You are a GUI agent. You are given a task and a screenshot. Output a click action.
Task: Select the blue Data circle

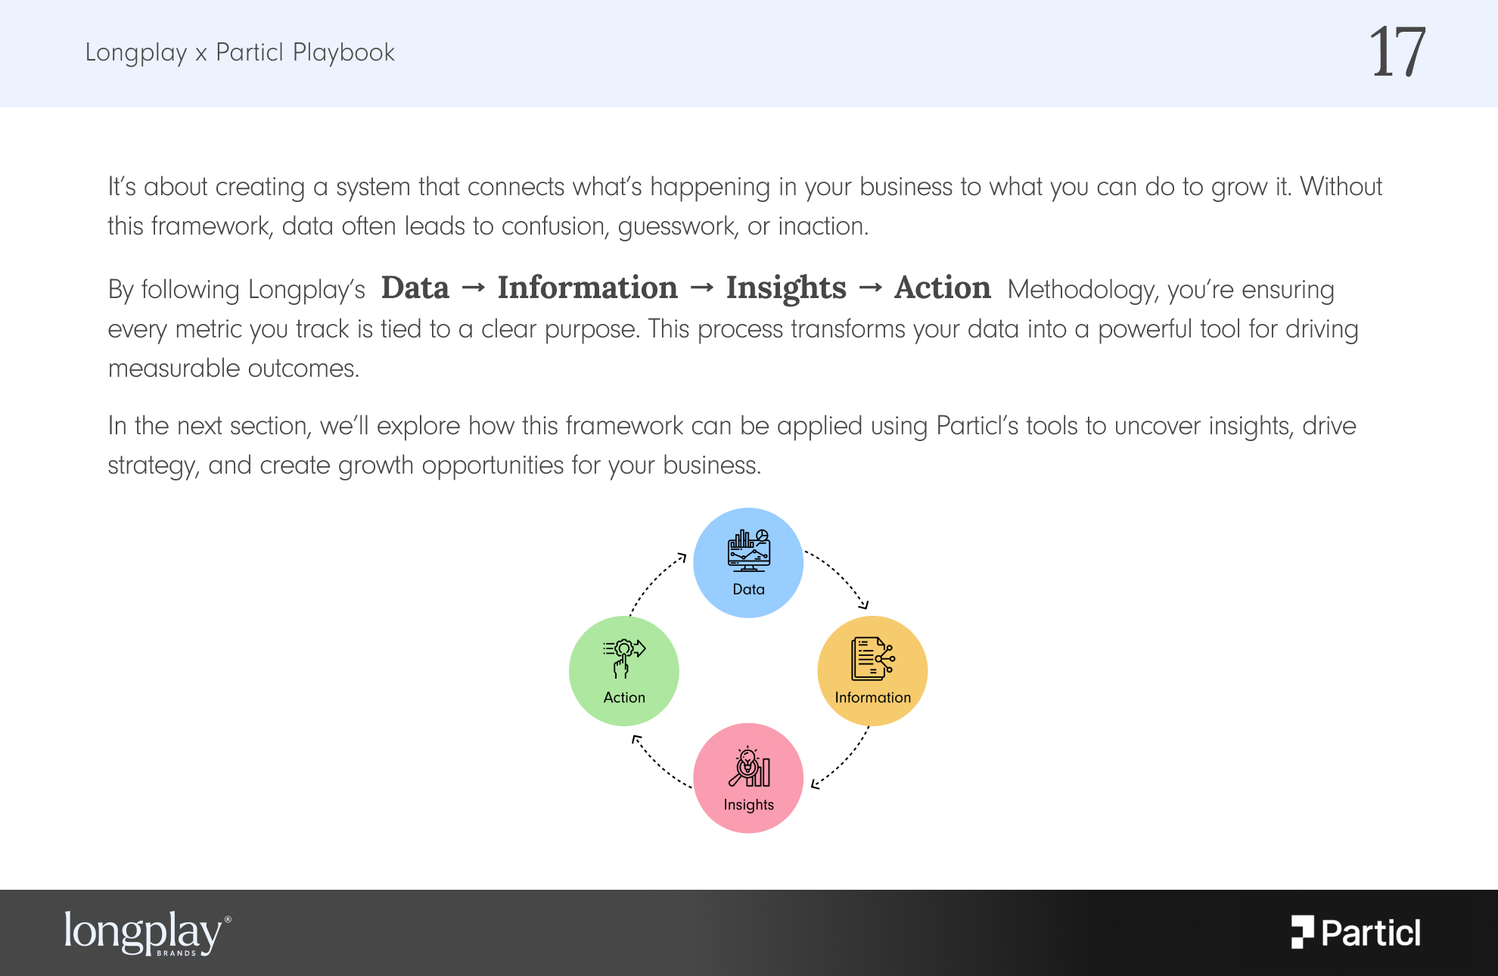tap(748, 563)
